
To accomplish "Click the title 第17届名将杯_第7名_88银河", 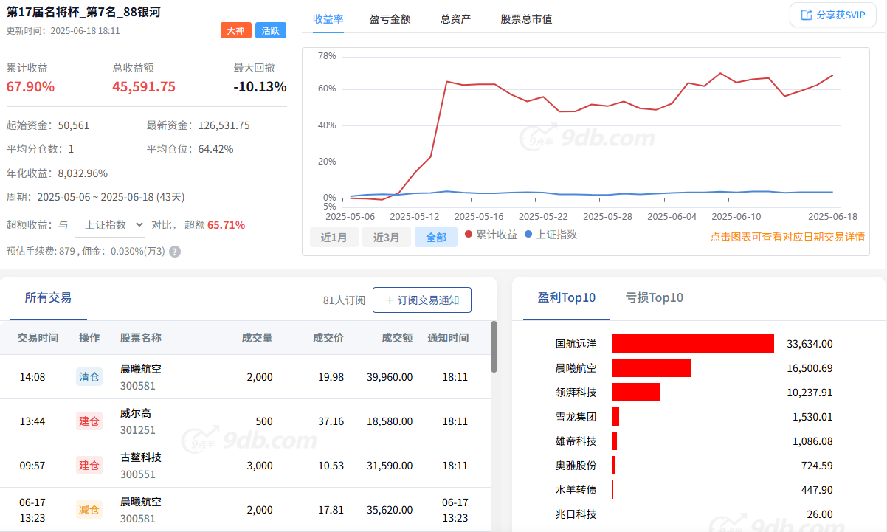I will pyautogui.click(x=83, y=12).
